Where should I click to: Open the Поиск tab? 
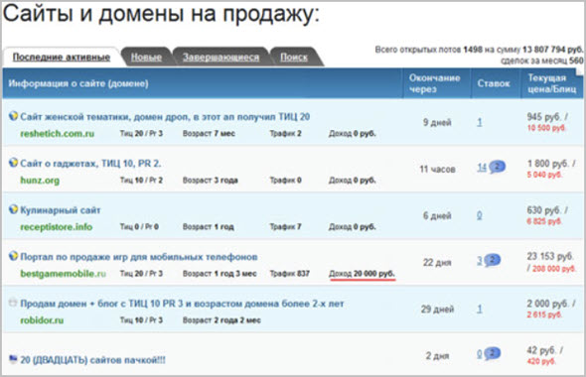click(x=294, y=58)
